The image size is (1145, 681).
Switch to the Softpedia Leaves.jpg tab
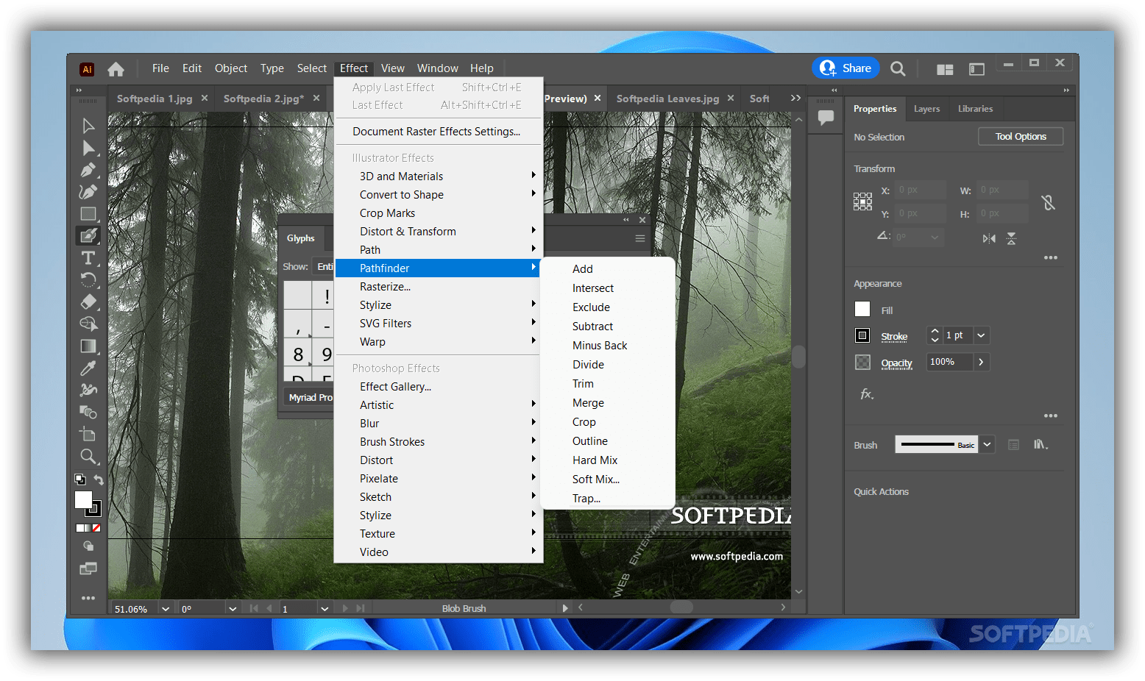point(667,99)
